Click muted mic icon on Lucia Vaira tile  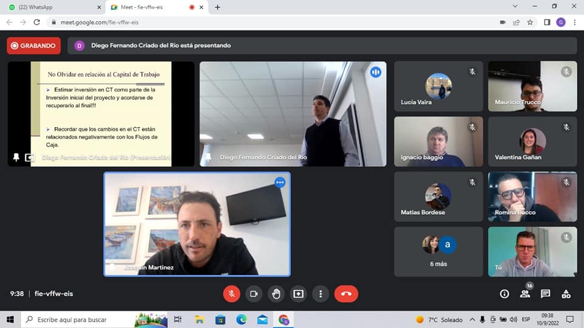tap(472, 72)
